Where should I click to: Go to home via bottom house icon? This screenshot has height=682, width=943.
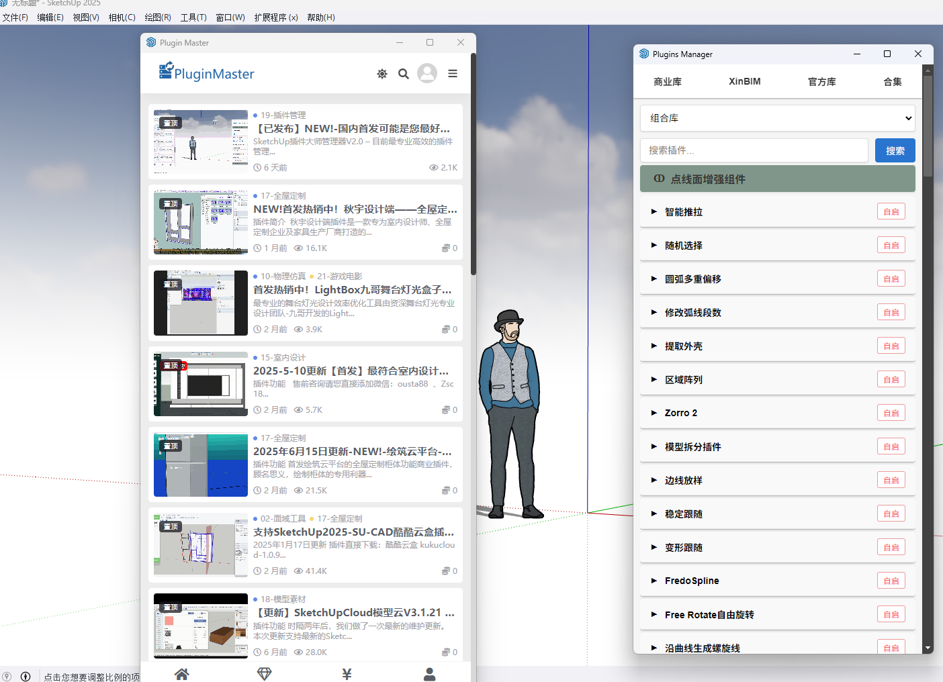(x=181, y=674)
